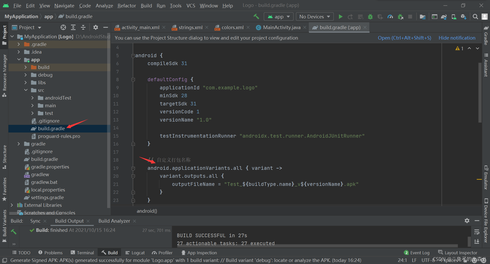The width and height of the screenshot is (490, 264).
Task: Open the Device Manager icon
Action: pyautogui.click(x=454, y=17)
